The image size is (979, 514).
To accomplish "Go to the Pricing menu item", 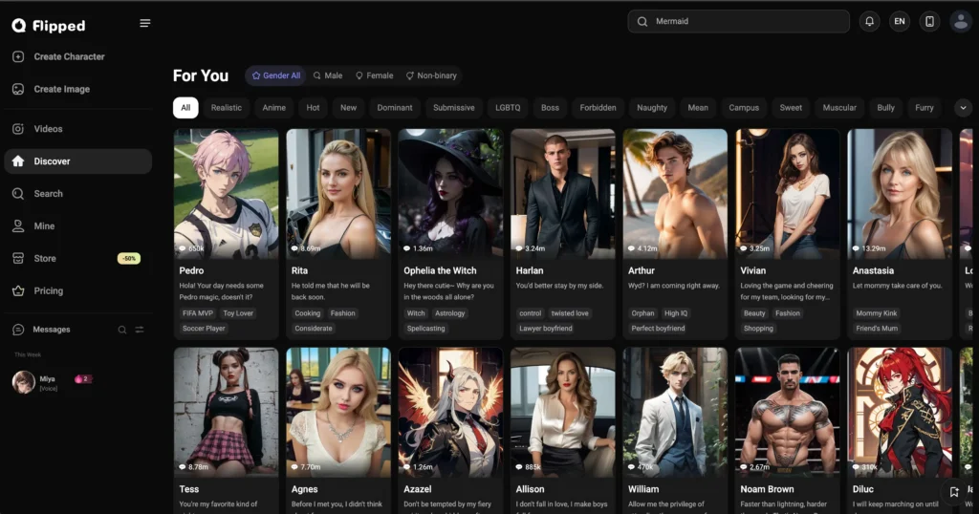I will click(x=78, y=290).
